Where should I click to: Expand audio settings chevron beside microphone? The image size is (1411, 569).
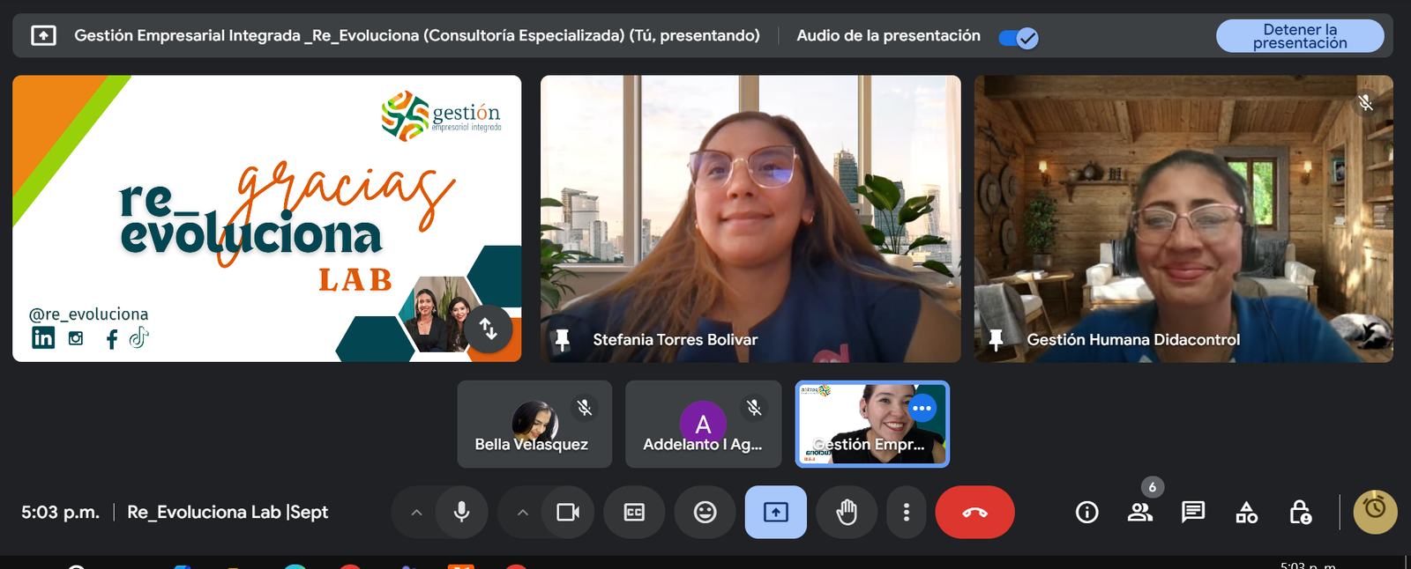tap(416, 513)
